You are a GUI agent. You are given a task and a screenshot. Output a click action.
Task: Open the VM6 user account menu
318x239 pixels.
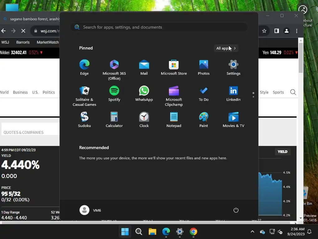(90, 210)
